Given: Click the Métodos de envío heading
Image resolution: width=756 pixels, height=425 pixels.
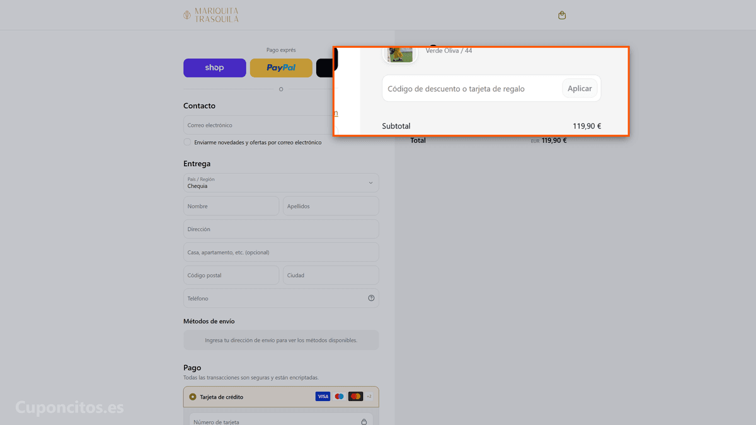Looking at the screenshot, I should (209, 321).
